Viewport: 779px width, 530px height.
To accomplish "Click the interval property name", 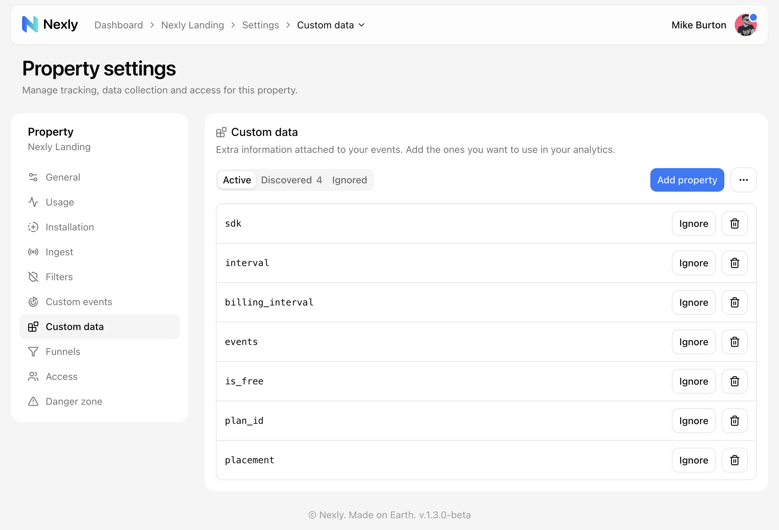I will point(247,263).
